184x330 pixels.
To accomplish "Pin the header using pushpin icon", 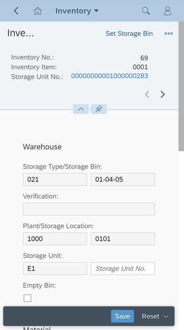I will pyautogui.click(x=99, y=109).
